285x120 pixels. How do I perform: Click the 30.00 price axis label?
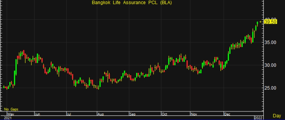[x=270, y=65]
